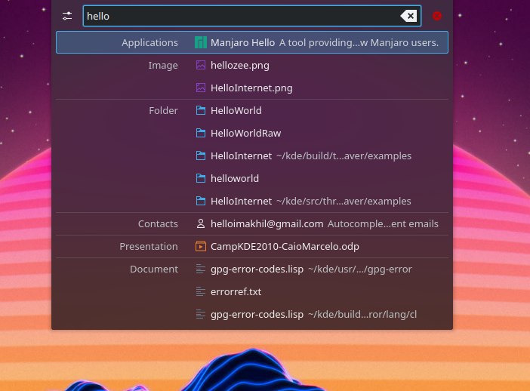
Task: Click the presentation file icon
Action: 200,246
